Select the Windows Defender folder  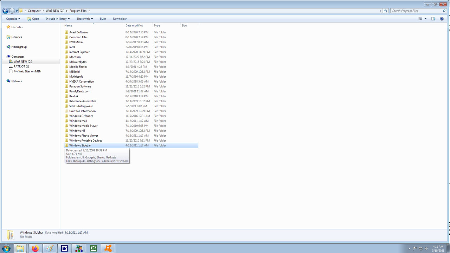(81, 116)
